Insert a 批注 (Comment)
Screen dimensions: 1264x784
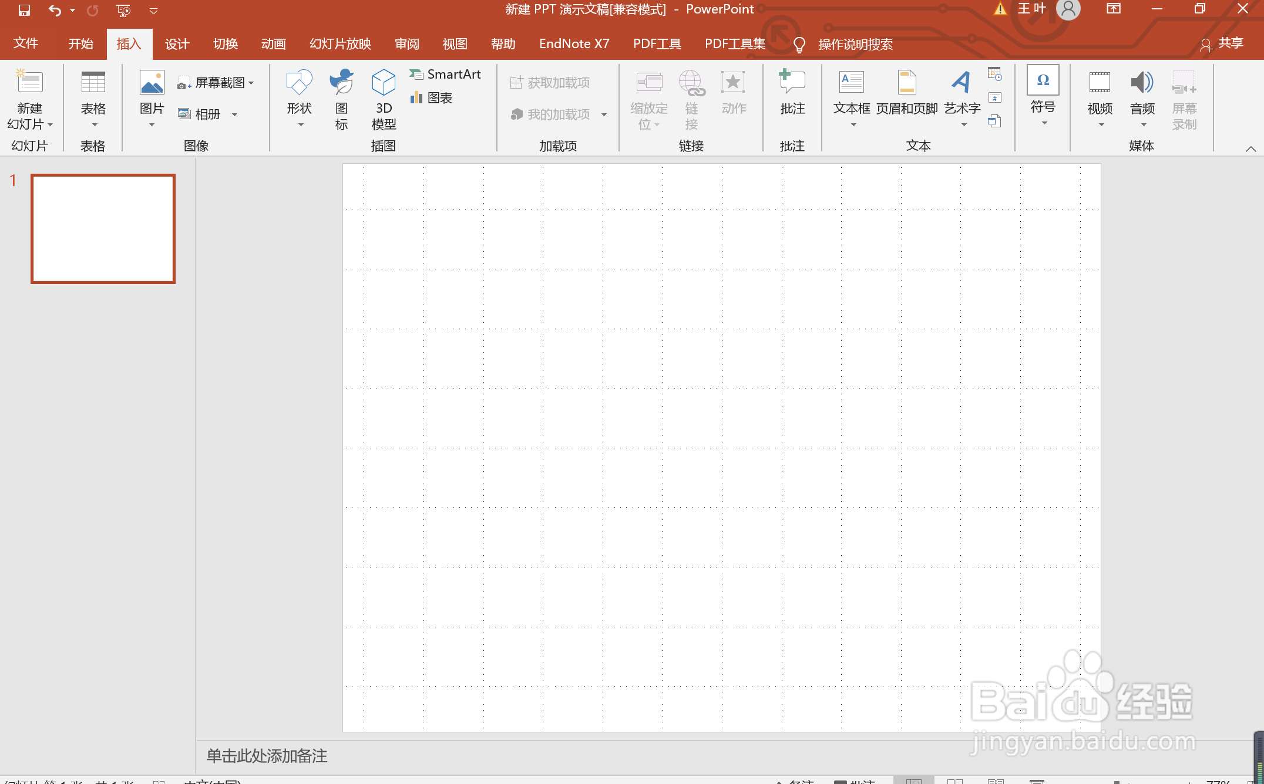click(x=792, y=83)
